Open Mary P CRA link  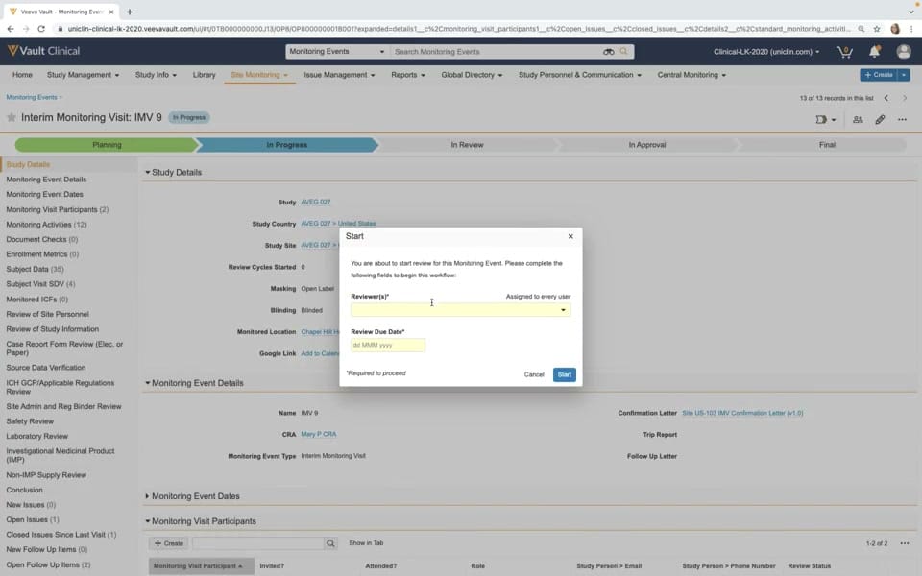319,434
